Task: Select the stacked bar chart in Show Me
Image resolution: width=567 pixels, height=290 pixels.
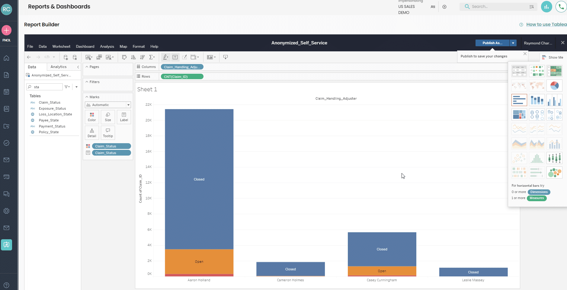Action: 537,100
